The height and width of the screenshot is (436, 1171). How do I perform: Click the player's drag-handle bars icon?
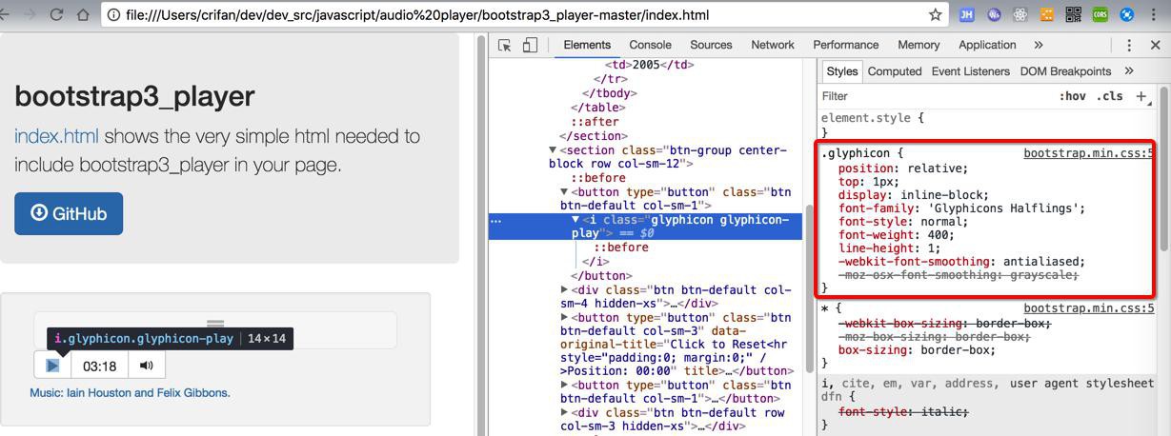pos(215,325)
